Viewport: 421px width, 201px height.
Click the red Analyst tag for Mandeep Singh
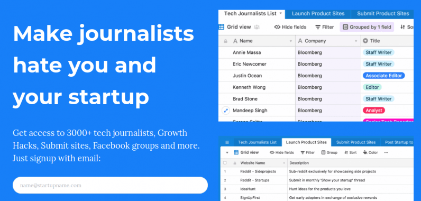click(x=374, y=111)
